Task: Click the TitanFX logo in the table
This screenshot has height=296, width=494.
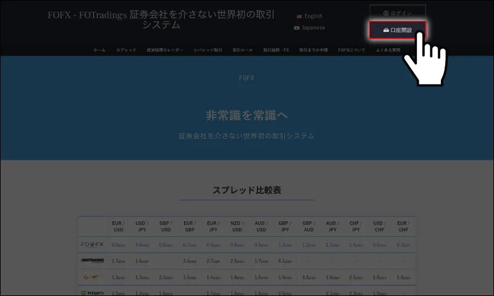Action: (x=93, y=293)
